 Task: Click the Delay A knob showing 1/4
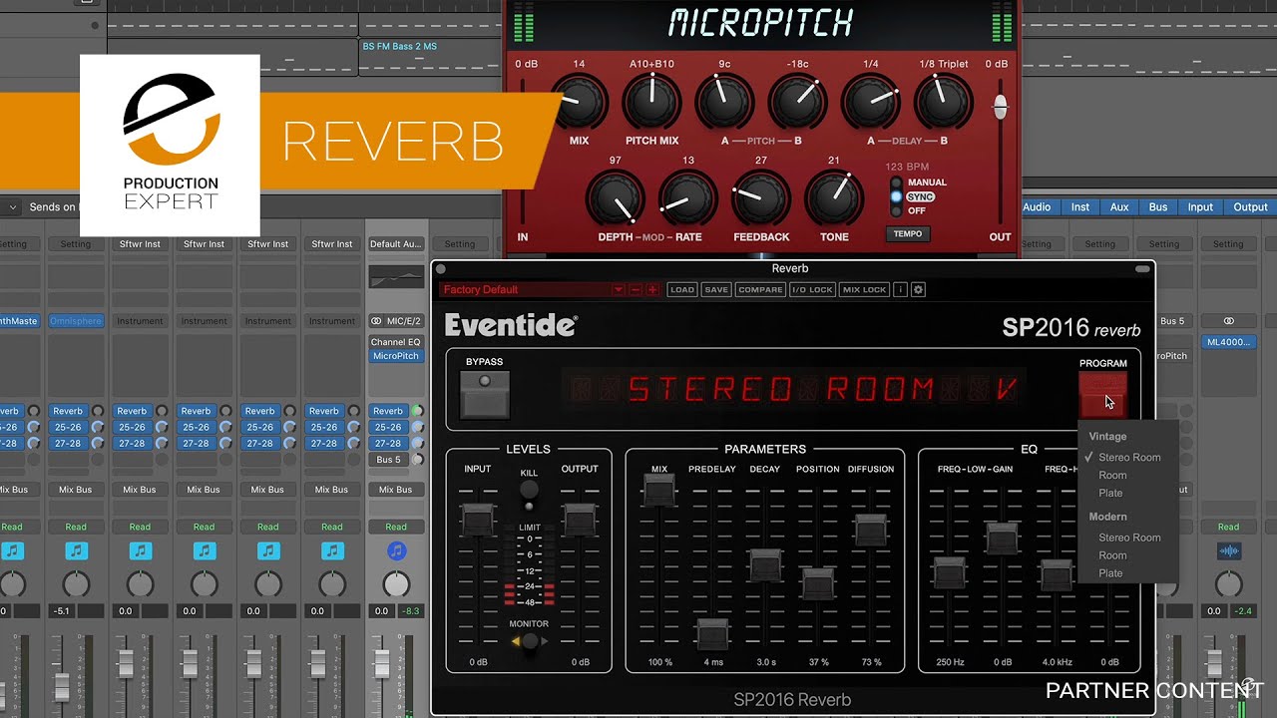coord(871,103)
